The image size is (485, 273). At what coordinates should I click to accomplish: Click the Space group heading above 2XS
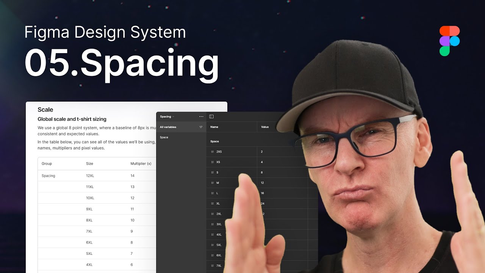pos(214,141)
